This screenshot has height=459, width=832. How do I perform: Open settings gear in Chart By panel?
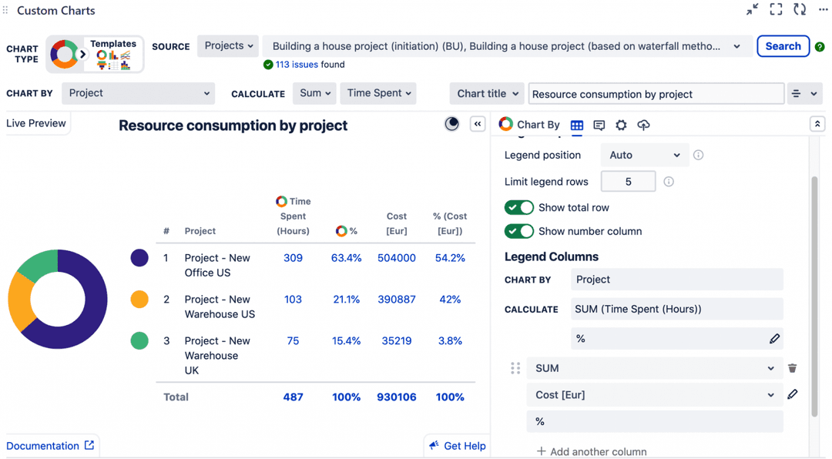(x=621, y=125)
